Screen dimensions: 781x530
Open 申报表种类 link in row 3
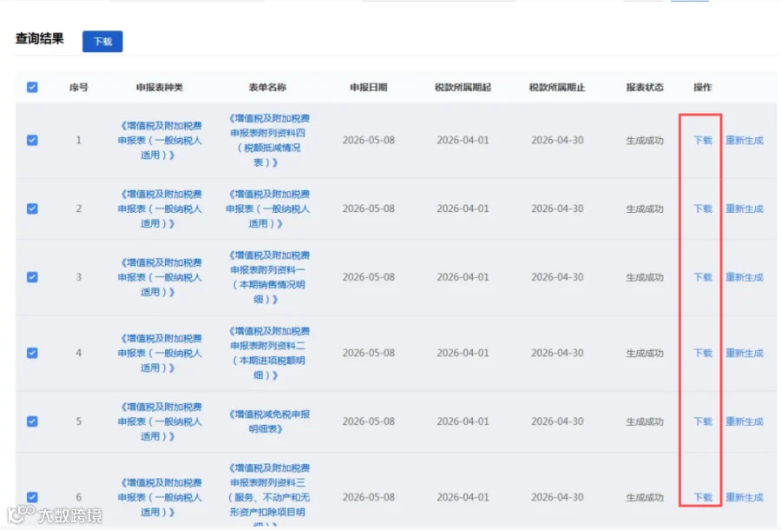coord(160,277)
